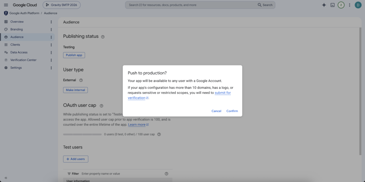The width and height of the screenshot is (365, 182).
Task: Click the Audience breadcrumb text
Action: (51, 13)
